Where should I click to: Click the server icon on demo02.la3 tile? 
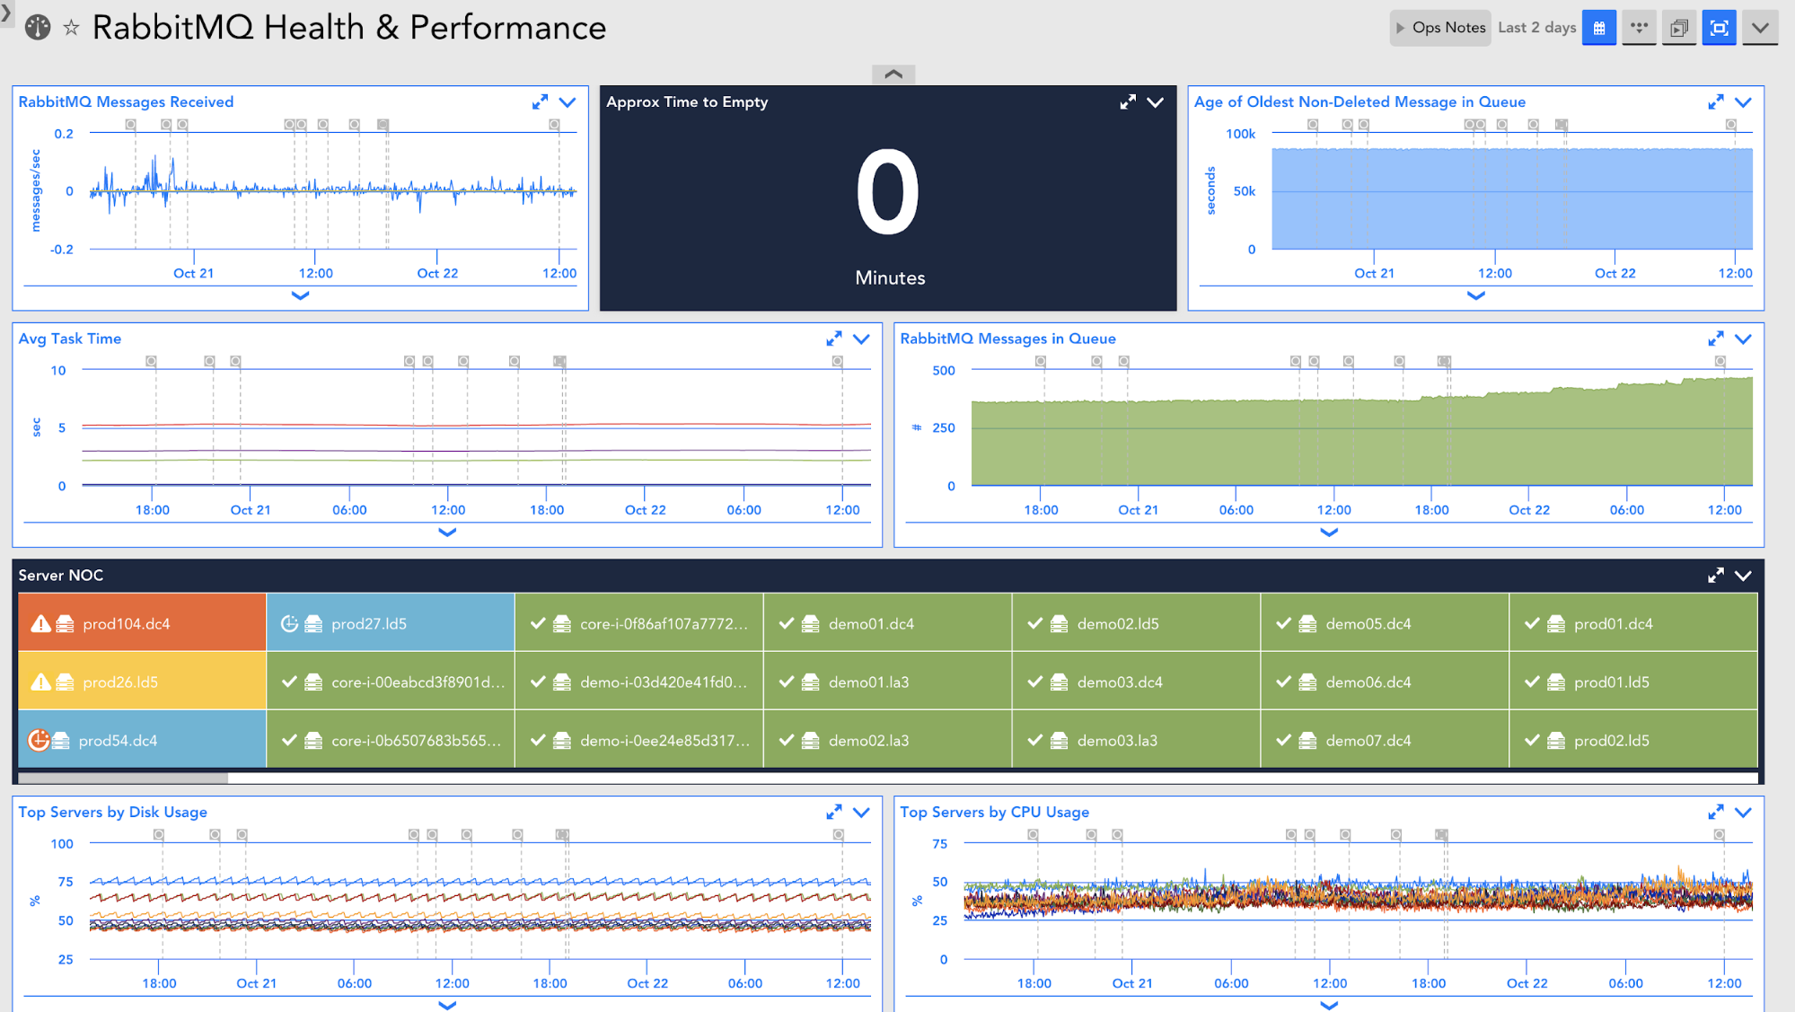[811, 741]
